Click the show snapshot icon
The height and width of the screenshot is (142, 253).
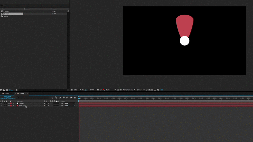101,90
